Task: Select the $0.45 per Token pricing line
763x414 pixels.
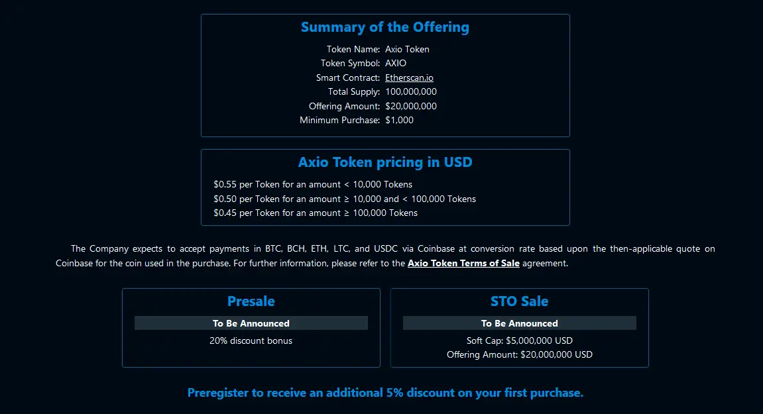Action: click(x=316, y=213)
